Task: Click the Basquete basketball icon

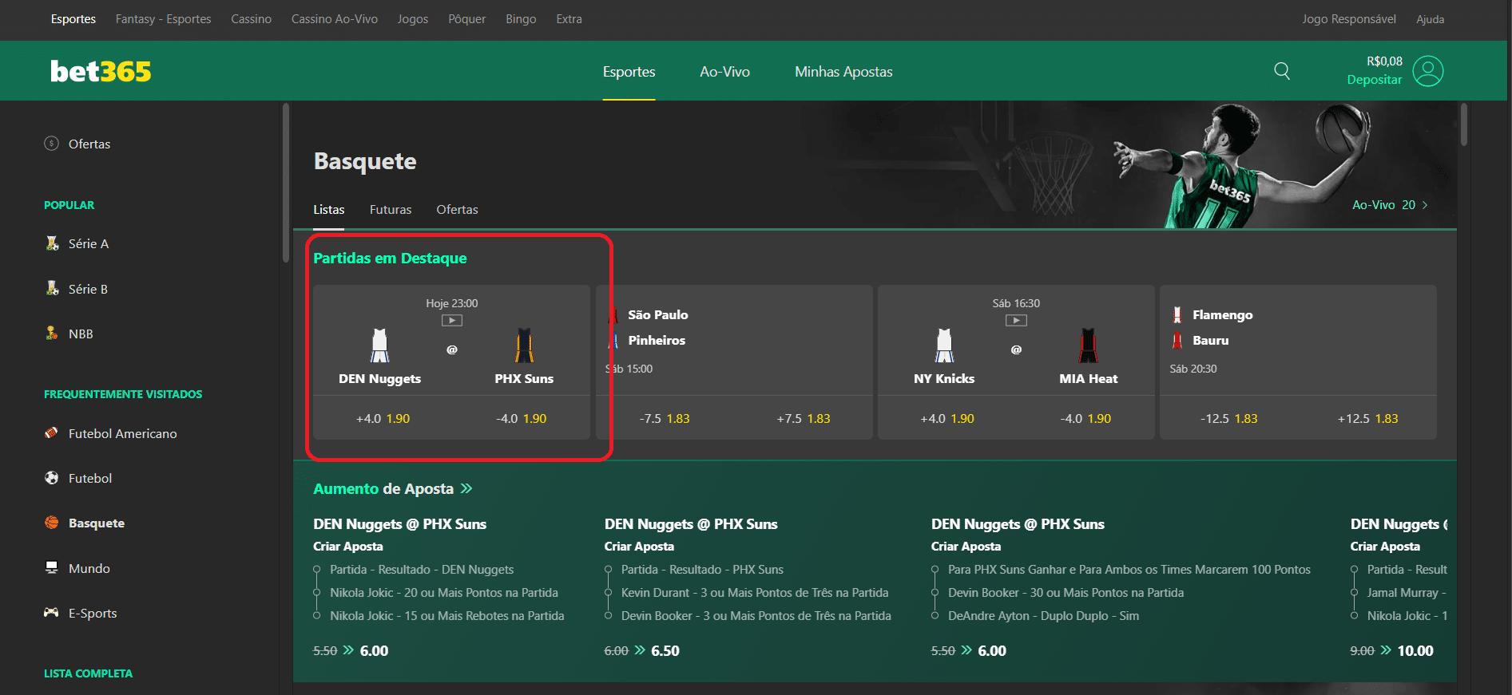Action: [52, 523]
